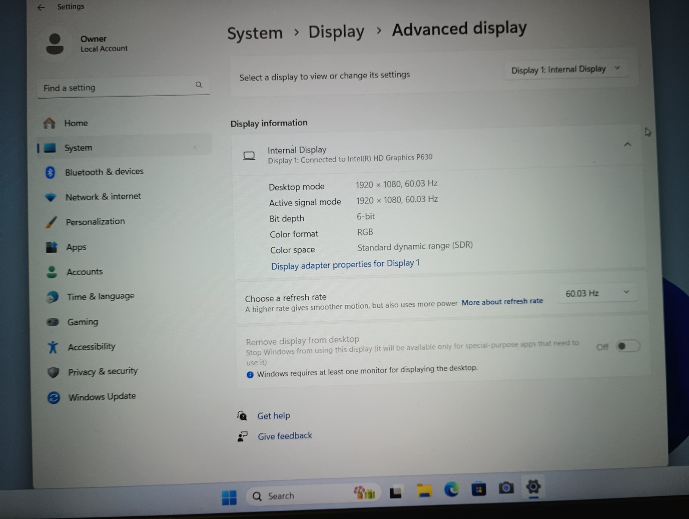Select Gaming in the sidebar

click(x=83, y=322)
